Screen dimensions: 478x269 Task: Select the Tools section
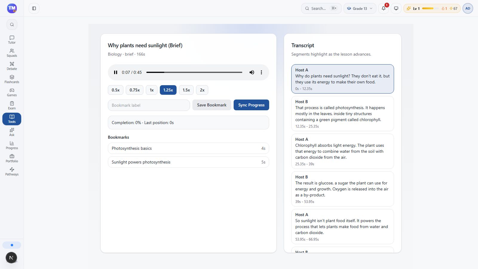point(12,119)
